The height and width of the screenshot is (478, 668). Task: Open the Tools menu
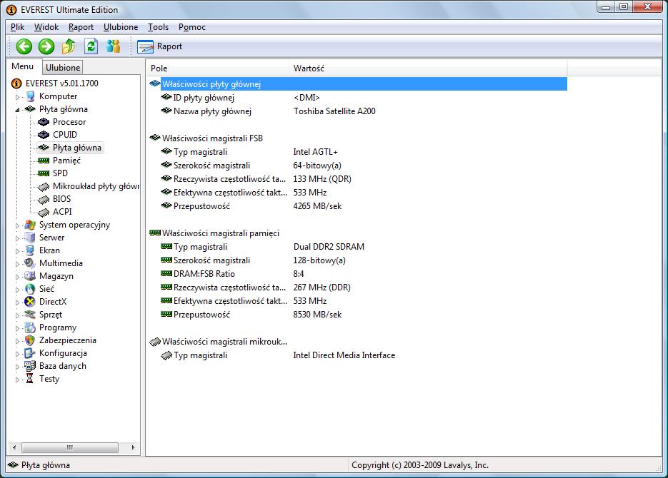(x=158, y=27)
